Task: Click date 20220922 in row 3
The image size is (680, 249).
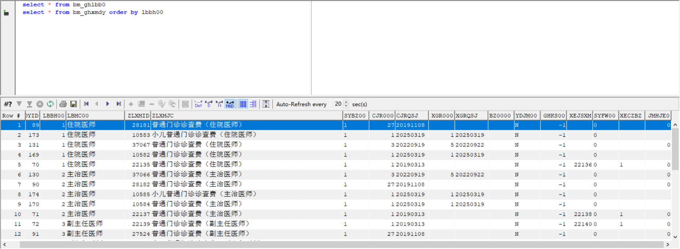Action: click(x=471, y=145)
